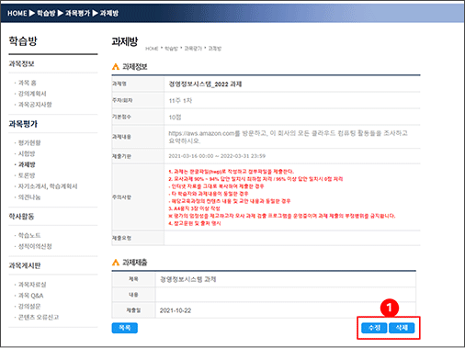Click assignment title 경영정보시스템_2022 과제

click(205, 84)
